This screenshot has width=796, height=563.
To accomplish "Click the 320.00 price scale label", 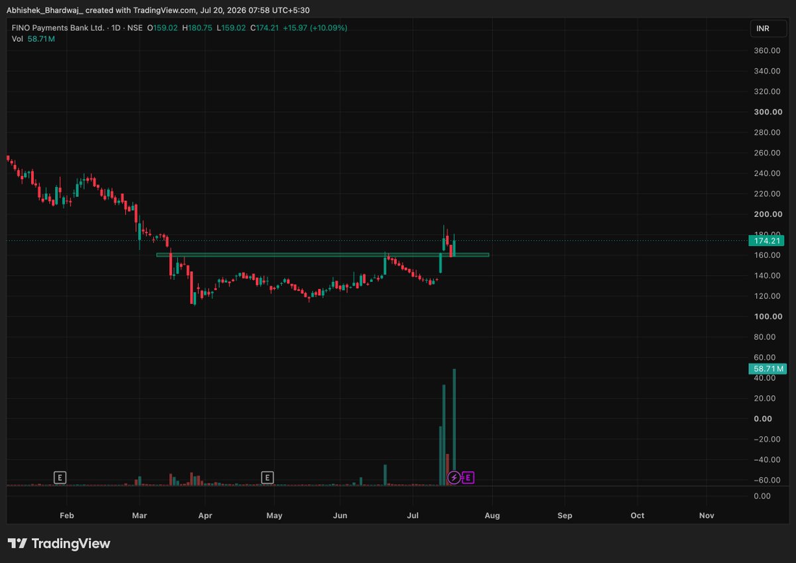I will pyautogui.click(x=766, y=92).
